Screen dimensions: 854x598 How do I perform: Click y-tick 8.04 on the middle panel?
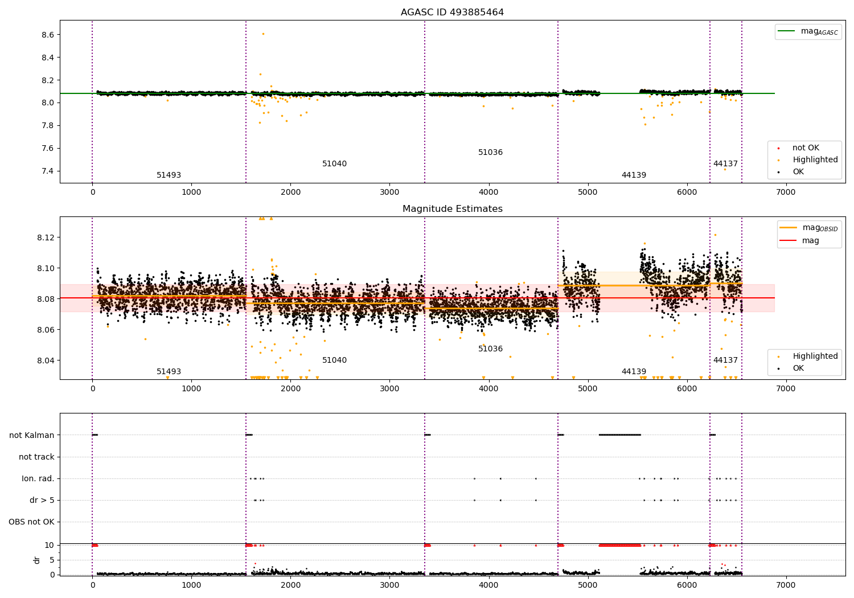pyautogui.click(x=46, y=361)
